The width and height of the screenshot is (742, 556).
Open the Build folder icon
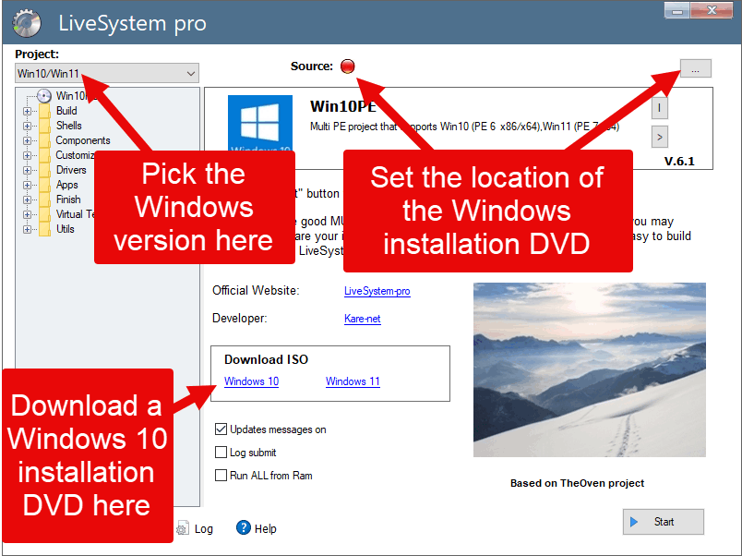(x=45, y=111)
